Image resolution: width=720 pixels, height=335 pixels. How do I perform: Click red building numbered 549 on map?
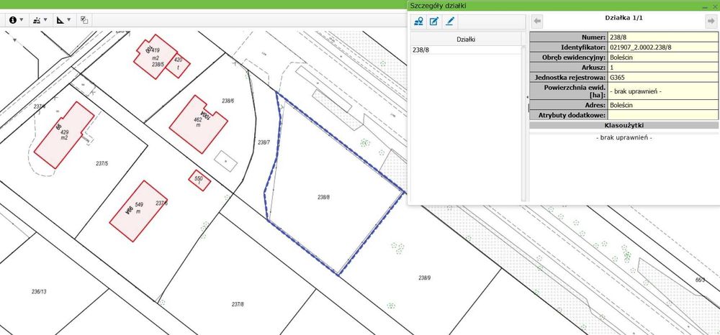click(139, 211)
